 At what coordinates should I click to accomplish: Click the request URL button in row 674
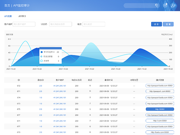(160, 98)
